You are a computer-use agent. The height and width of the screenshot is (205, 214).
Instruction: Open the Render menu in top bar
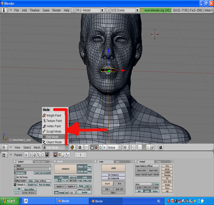pos(57,10)
